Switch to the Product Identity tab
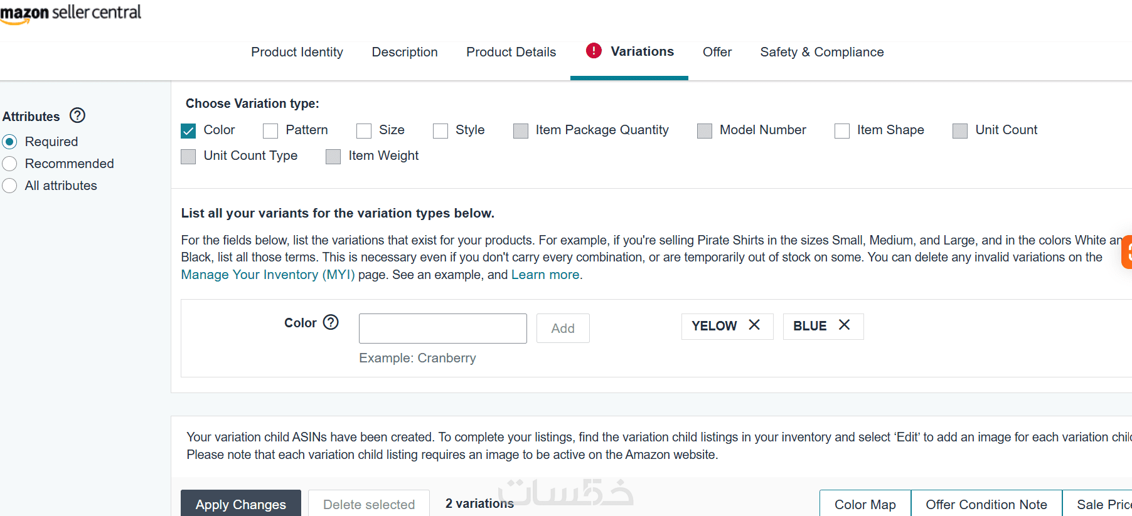 297,52
